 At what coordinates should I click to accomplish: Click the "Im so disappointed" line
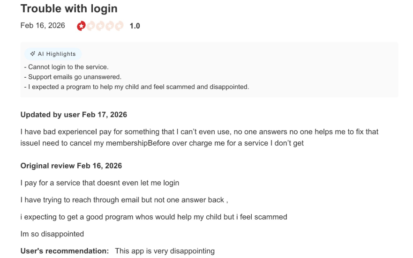52,234
